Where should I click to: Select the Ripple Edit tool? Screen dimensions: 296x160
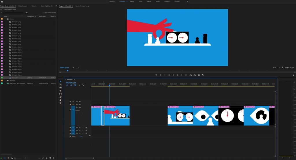click(60, 87)
